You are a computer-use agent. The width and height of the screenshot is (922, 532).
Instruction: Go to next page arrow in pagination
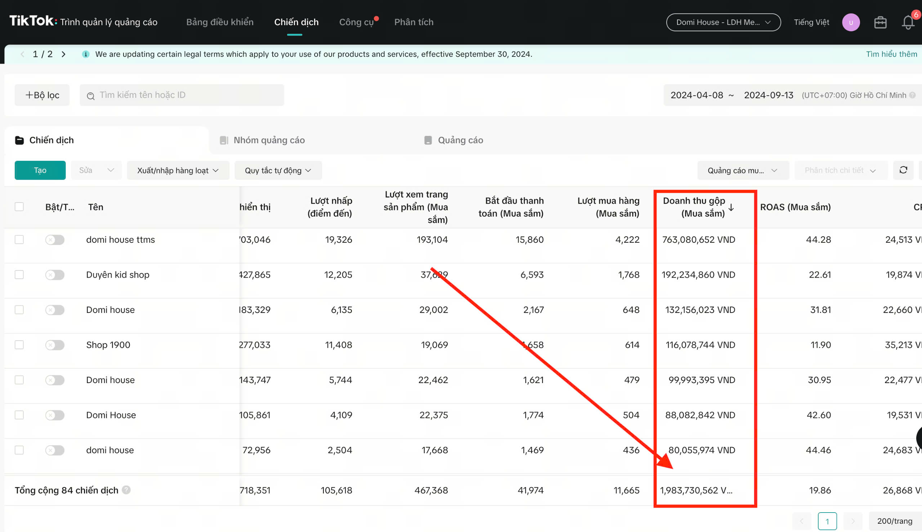(853, 521)
